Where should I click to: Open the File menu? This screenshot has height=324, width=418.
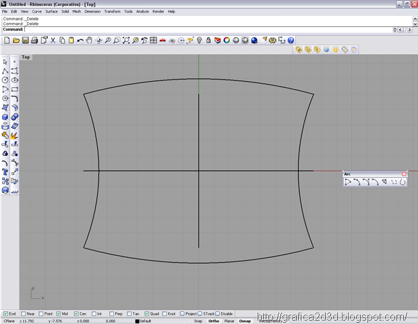[5, 11]
